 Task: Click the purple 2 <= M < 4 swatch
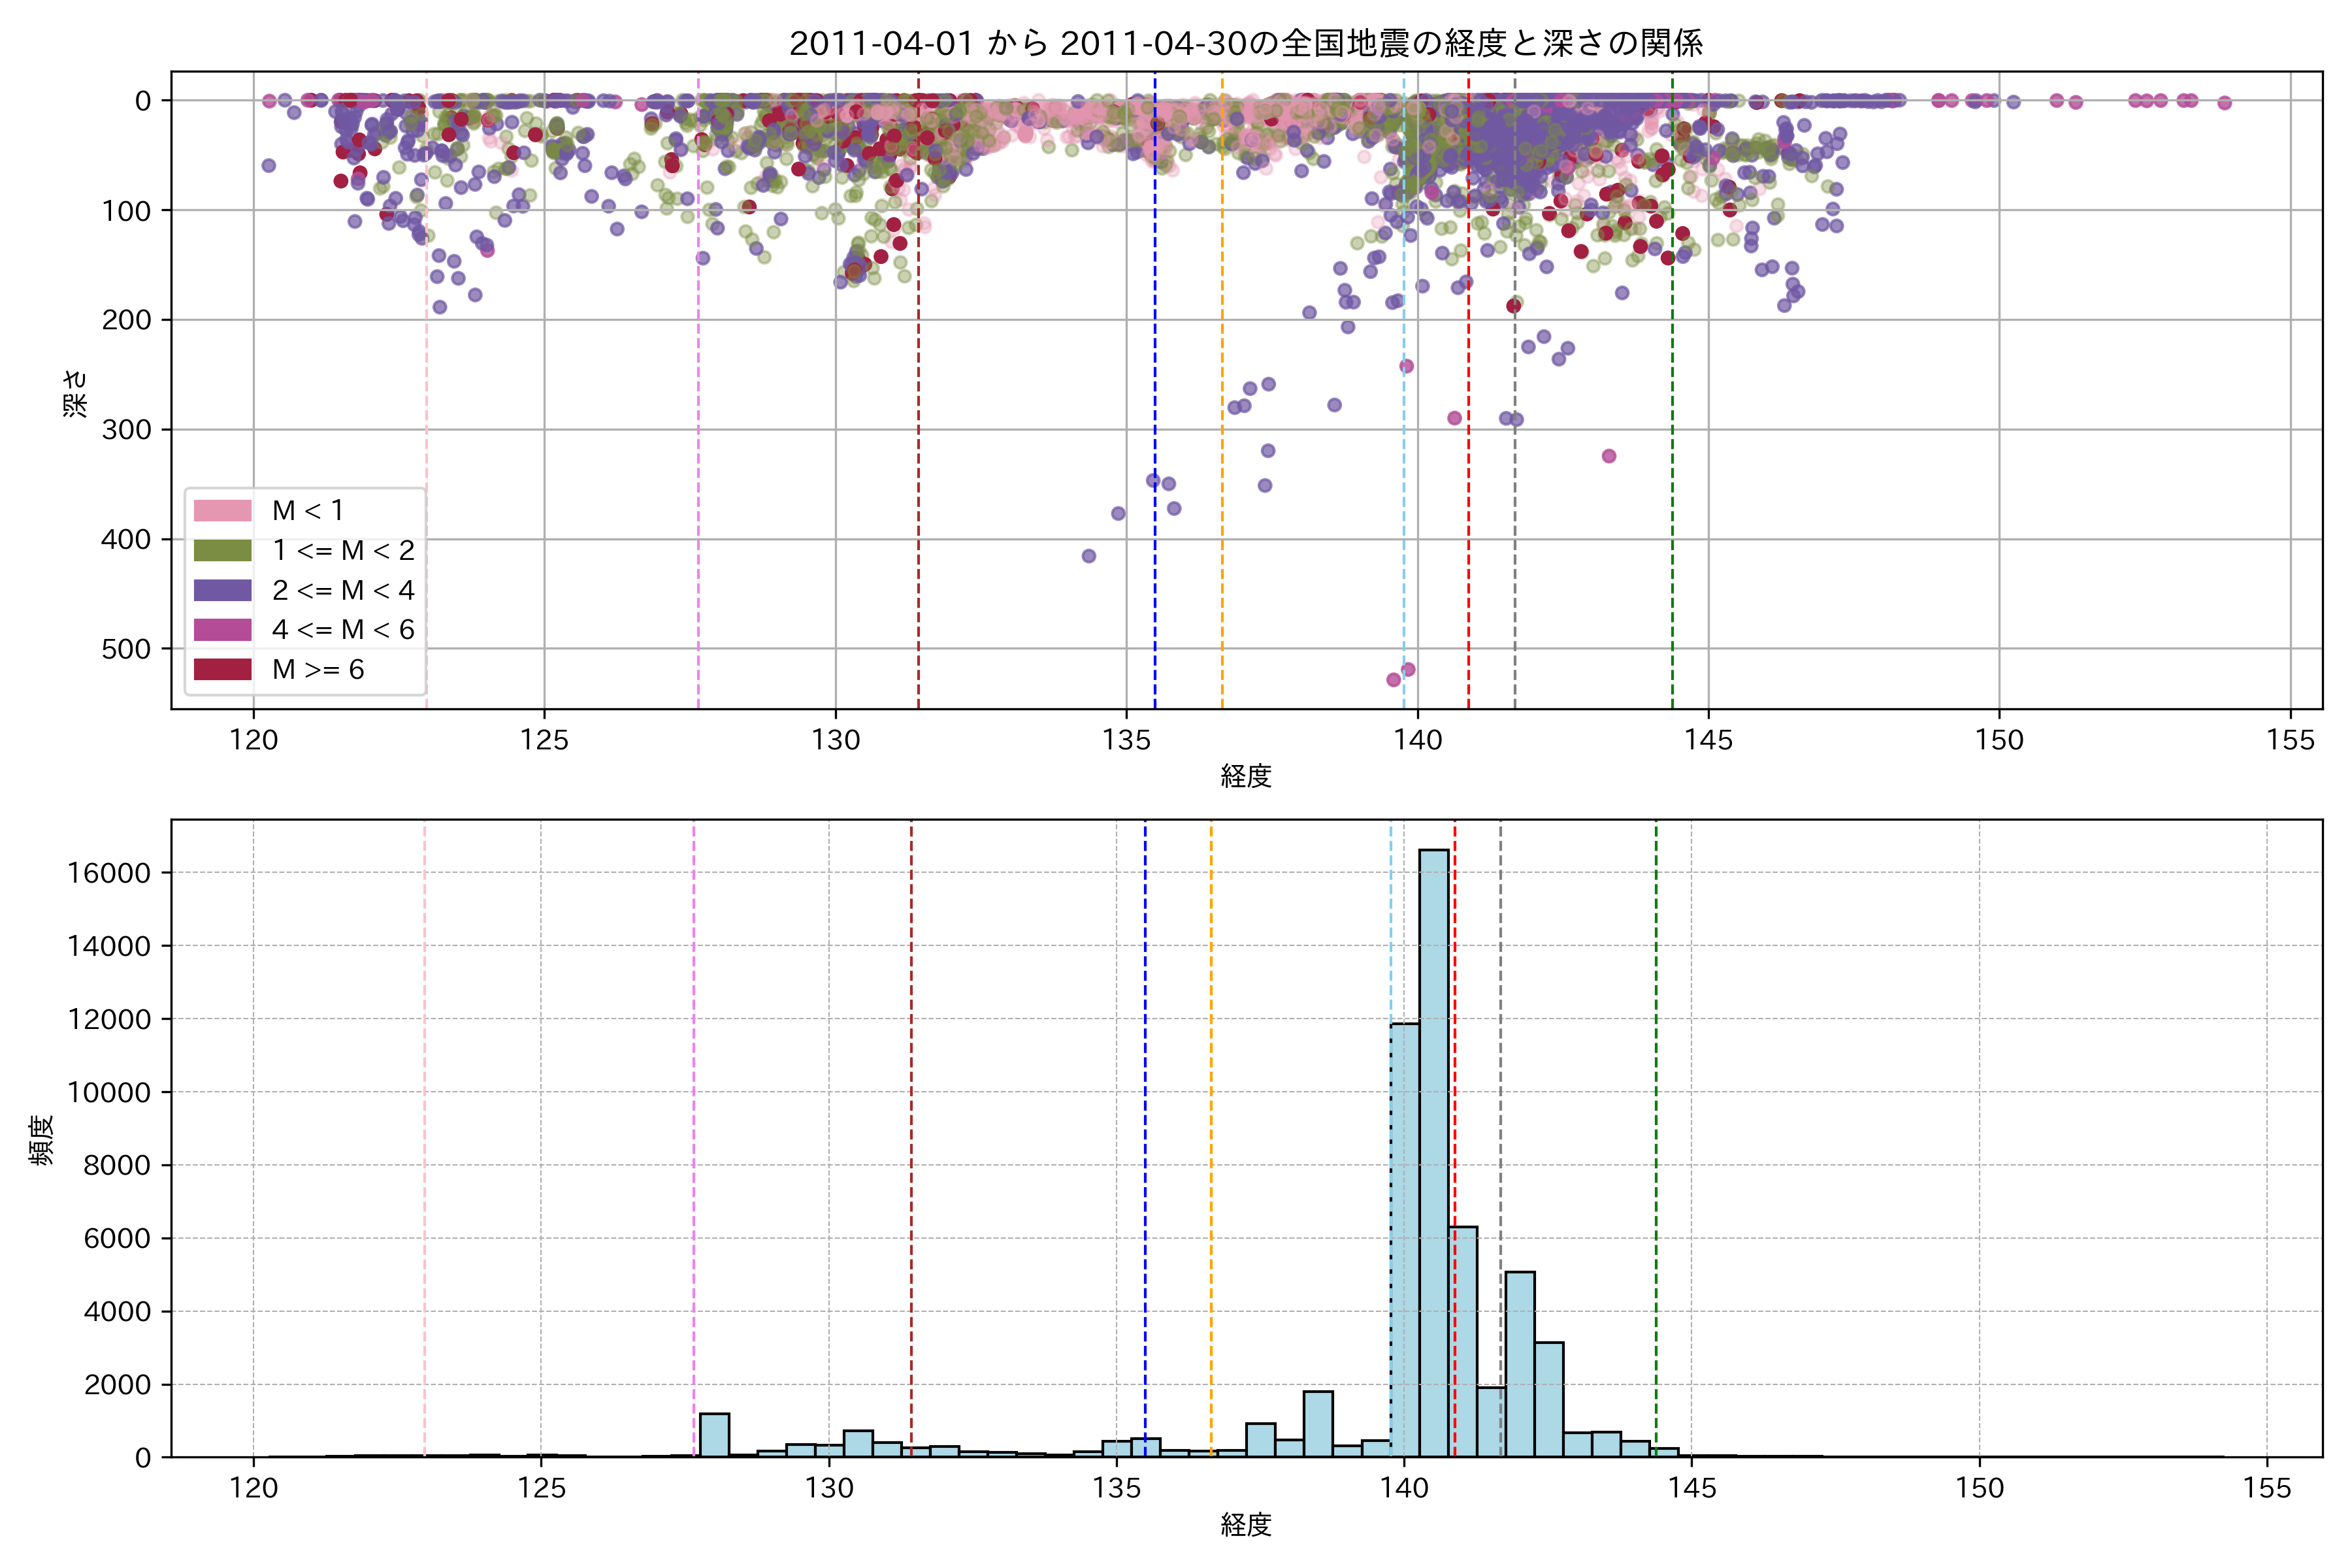(222, 590)
